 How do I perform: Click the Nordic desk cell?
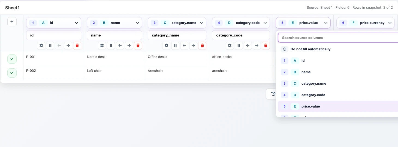pos(114,59)
